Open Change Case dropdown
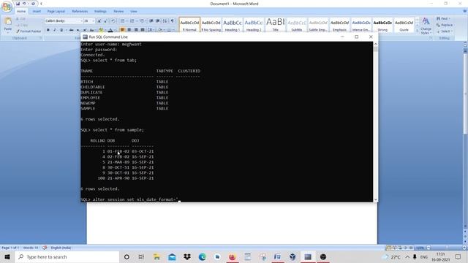 coord(92,30)
